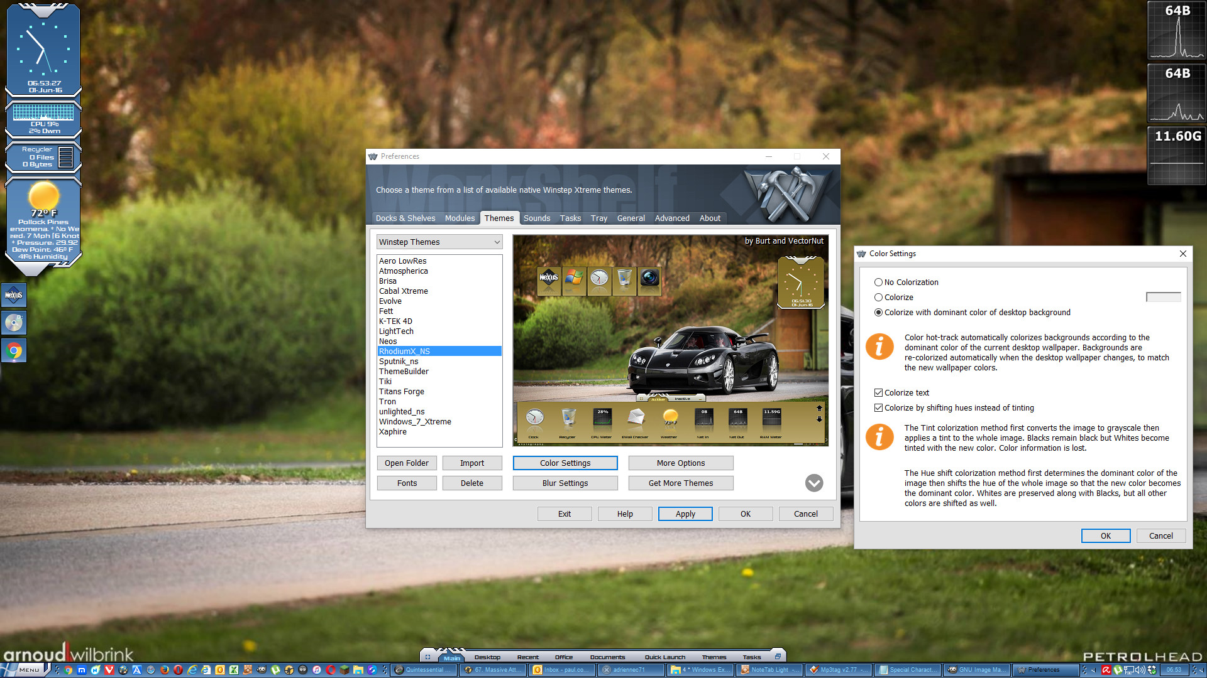Click the Colorize color swatch
The height and width of the screenshot is (678, 1207).
click(1163, 298)
